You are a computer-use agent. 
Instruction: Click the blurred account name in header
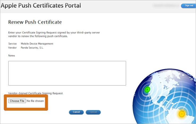click(166, 6)
